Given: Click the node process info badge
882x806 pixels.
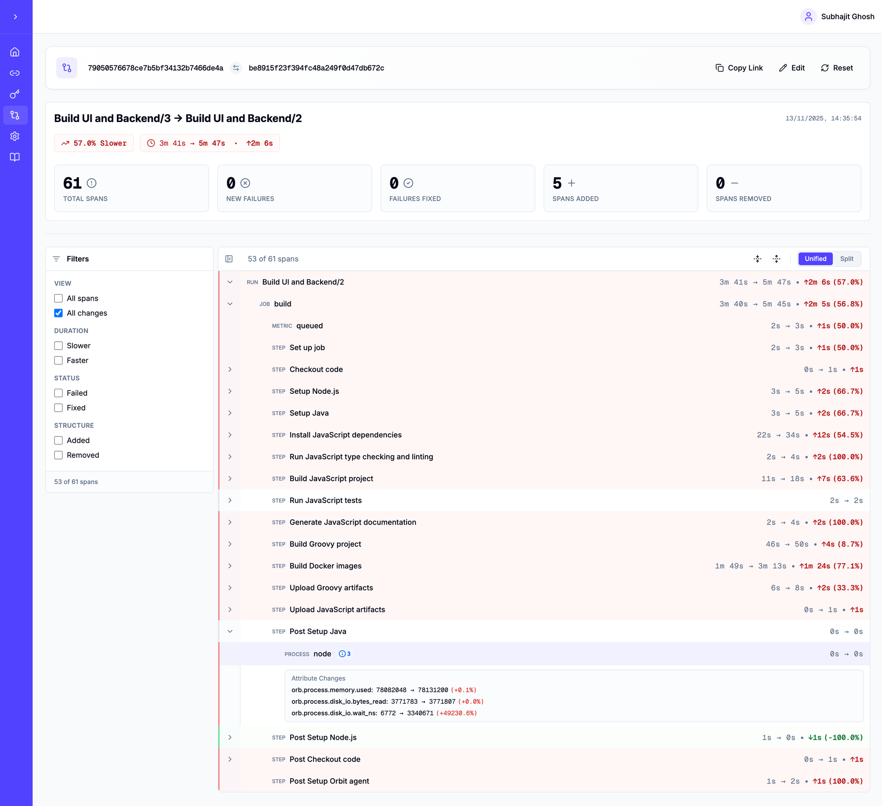Looking at the screenshot, I should 345,654.
